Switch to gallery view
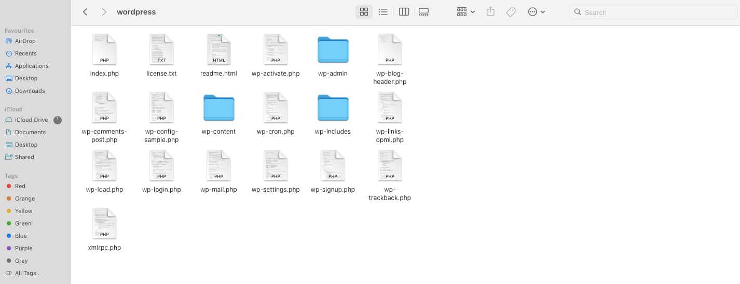This screenshot has height=284, width=740. (x=423, y=12)
